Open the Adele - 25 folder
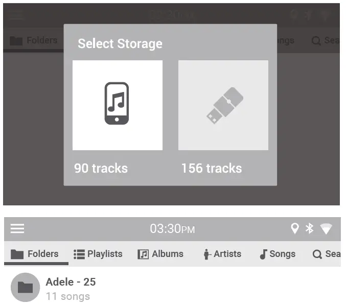346x305 pixels. pos(71,282)
